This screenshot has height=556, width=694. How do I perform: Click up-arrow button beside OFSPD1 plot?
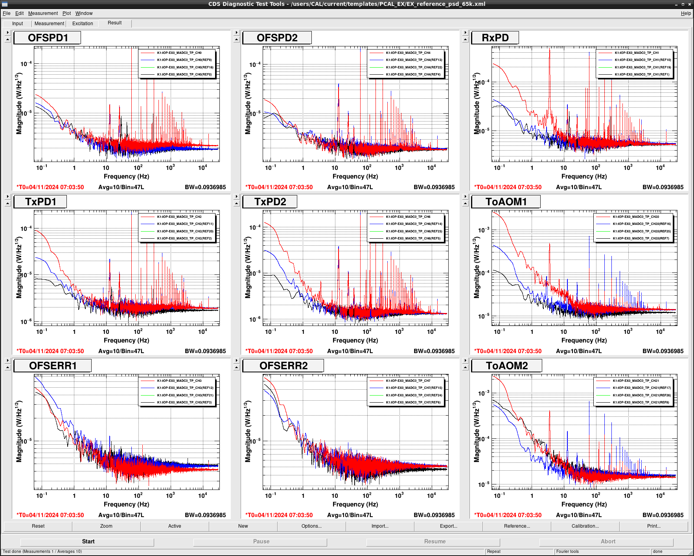click(7, 39)
